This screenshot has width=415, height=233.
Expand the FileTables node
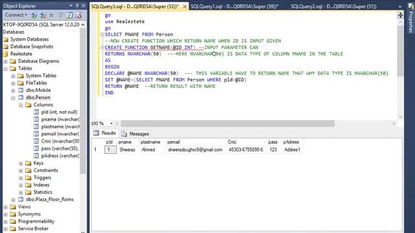(x=13, y=83)
